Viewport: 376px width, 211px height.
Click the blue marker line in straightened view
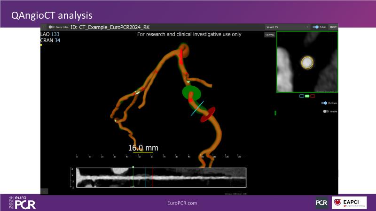click(x=145, y=178)
